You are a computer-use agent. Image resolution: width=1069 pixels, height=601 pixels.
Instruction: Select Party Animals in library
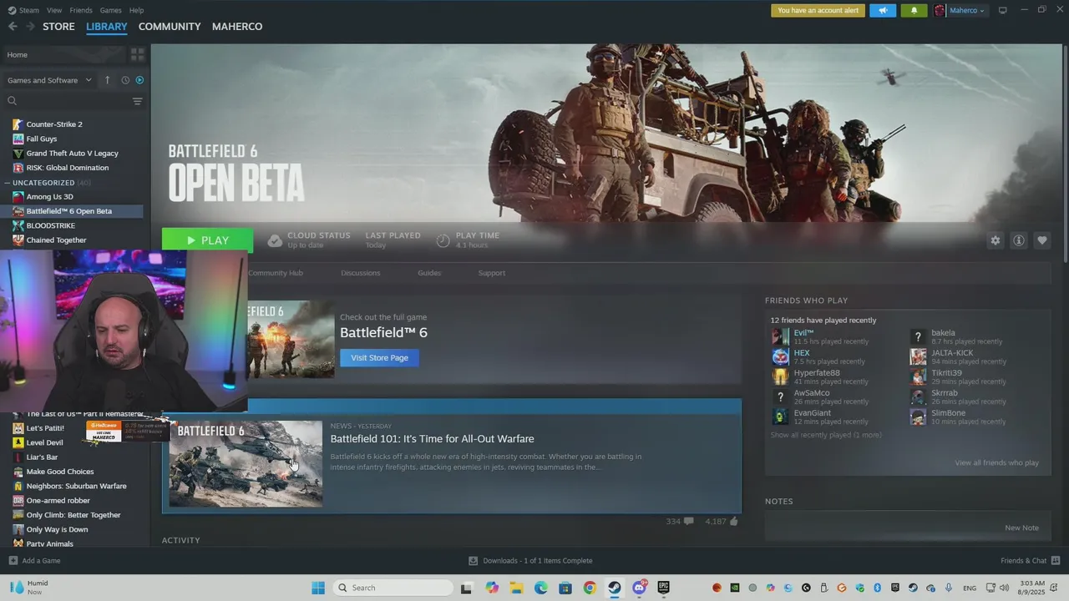coord(49,543)
